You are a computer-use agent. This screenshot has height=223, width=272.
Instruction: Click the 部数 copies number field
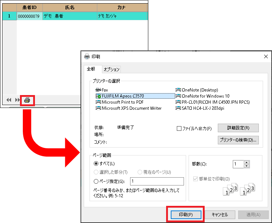[x=238, y=164]
